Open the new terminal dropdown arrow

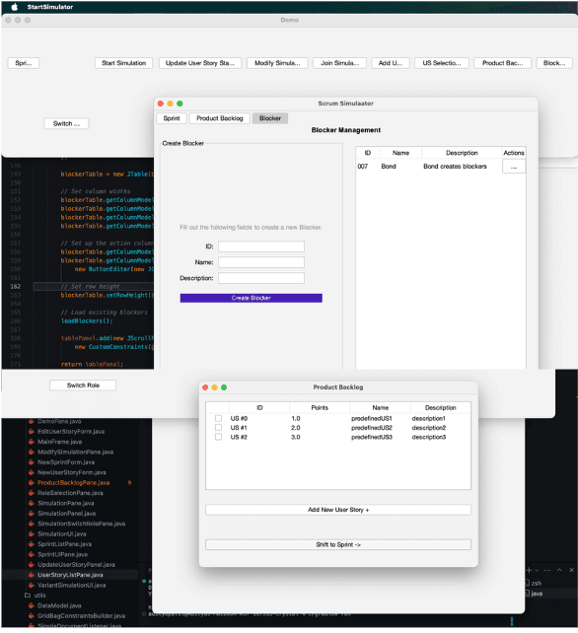pos(537,571)
